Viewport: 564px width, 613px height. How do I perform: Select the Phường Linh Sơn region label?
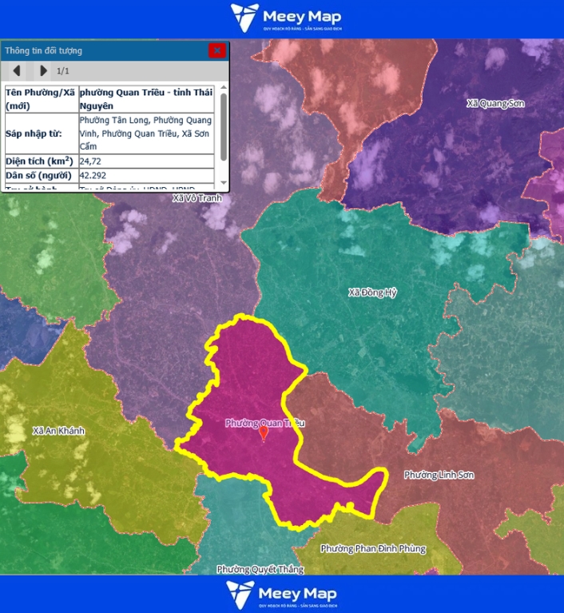pos(439,475)
